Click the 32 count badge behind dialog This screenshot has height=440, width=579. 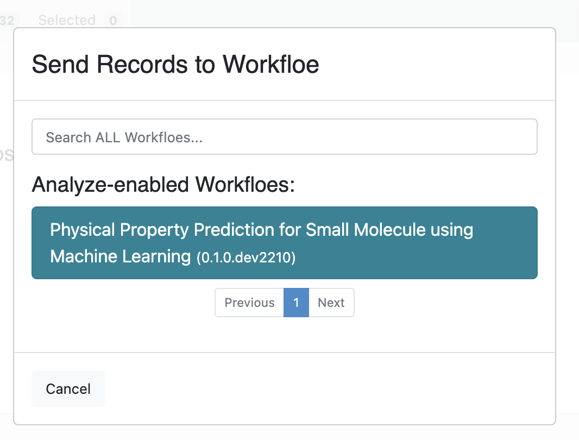[x=7, y=20]
